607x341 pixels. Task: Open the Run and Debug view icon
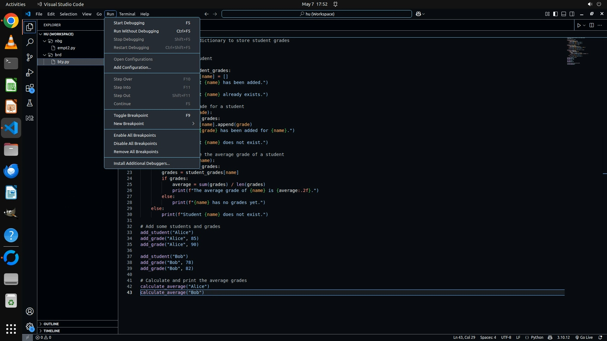pyautogui.click(x=30, y=73)
